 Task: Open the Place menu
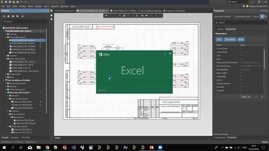click(x=31, y=6)
